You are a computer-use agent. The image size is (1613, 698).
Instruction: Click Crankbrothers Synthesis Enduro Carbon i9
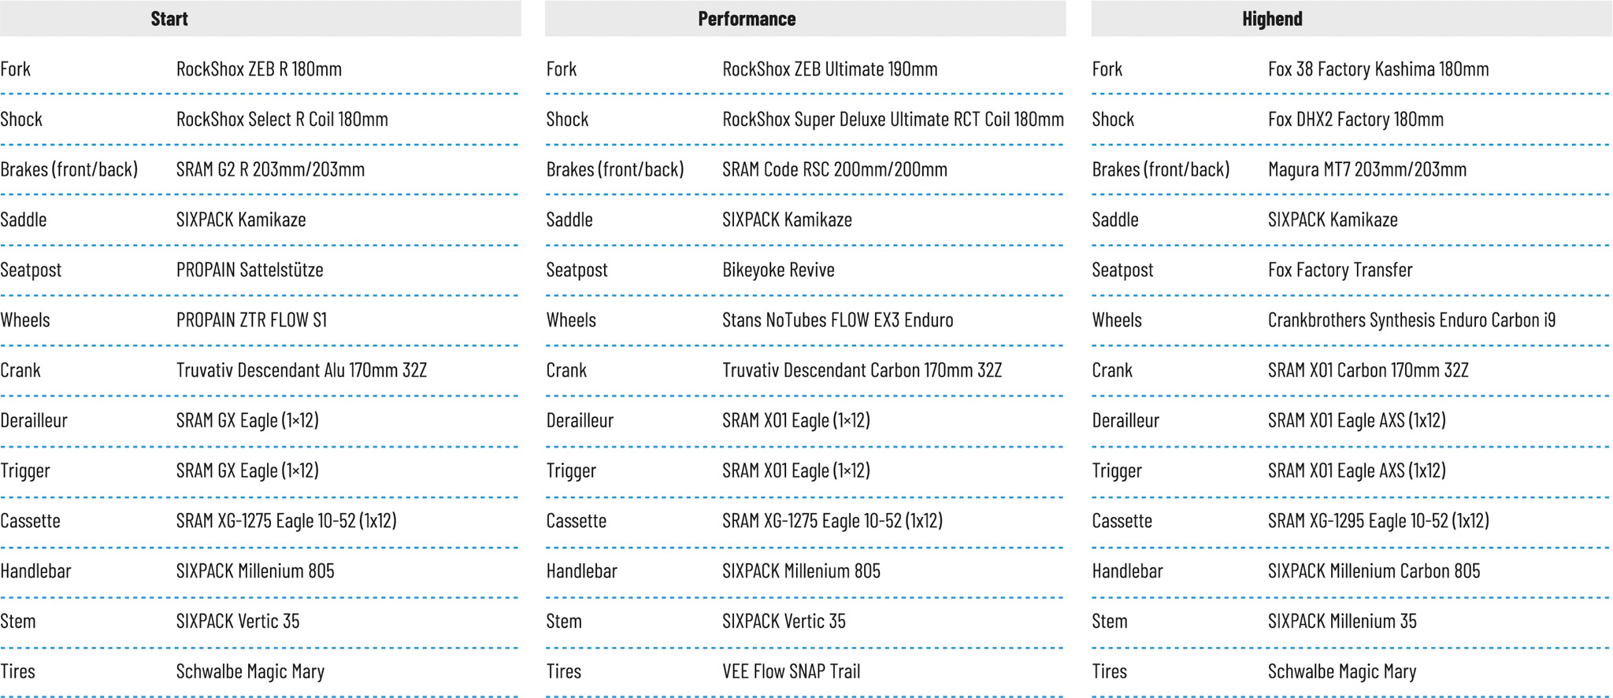(x=1411, y=320)
